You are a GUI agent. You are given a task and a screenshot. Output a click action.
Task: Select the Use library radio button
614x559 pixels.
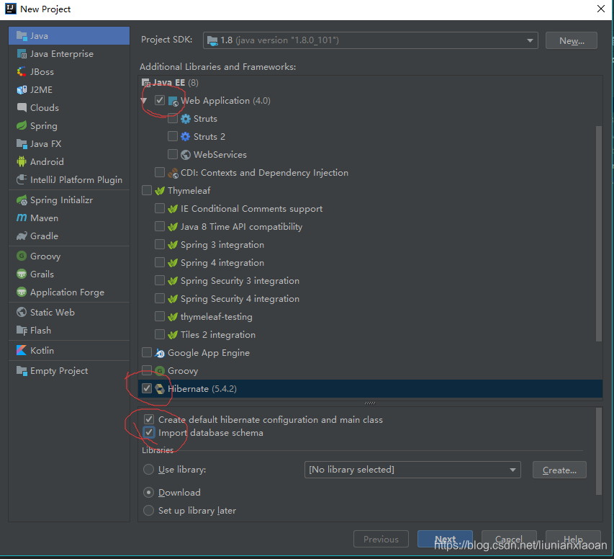click(148, 469)
